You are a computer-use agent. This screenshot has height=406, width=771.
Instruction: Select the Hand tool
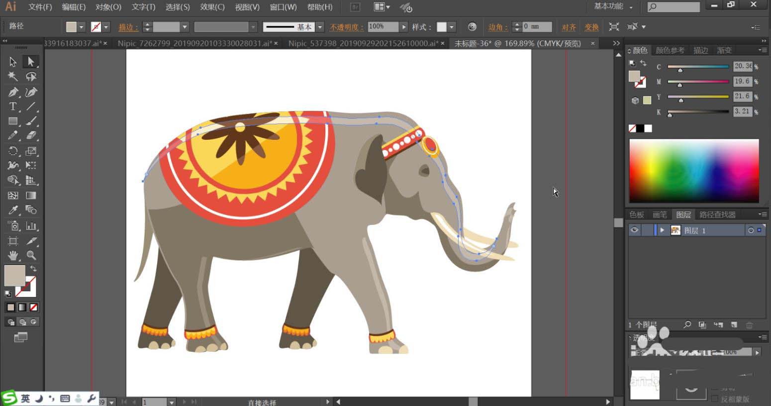pos(13,256)
